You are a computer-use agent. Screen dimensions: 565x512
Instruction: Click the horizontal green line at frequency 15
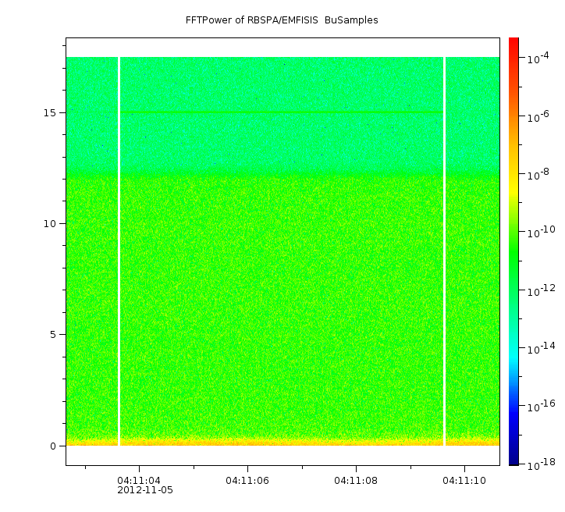pyautogui.click(x=281, y=113)
